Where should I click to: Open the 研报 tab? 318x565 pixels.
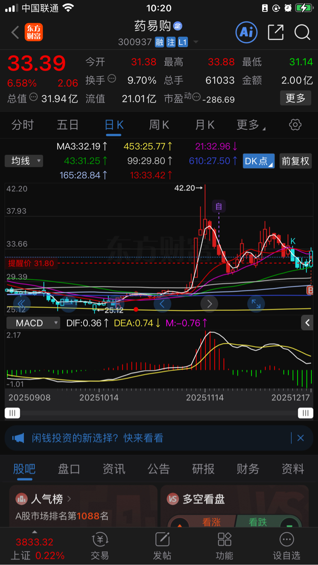203,469
